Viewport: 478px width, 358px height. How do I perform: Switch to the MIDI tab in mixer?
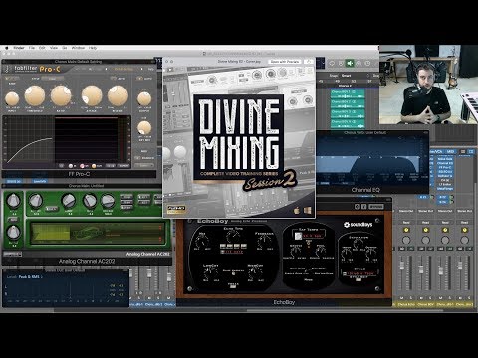450,151
